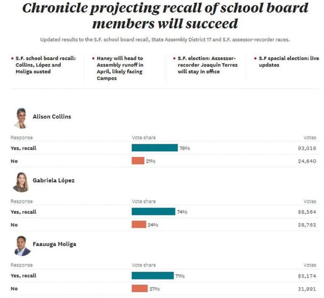324x298 pixels.
Task: Click López 24% No orange bar
Action: [x=139, y=225]
